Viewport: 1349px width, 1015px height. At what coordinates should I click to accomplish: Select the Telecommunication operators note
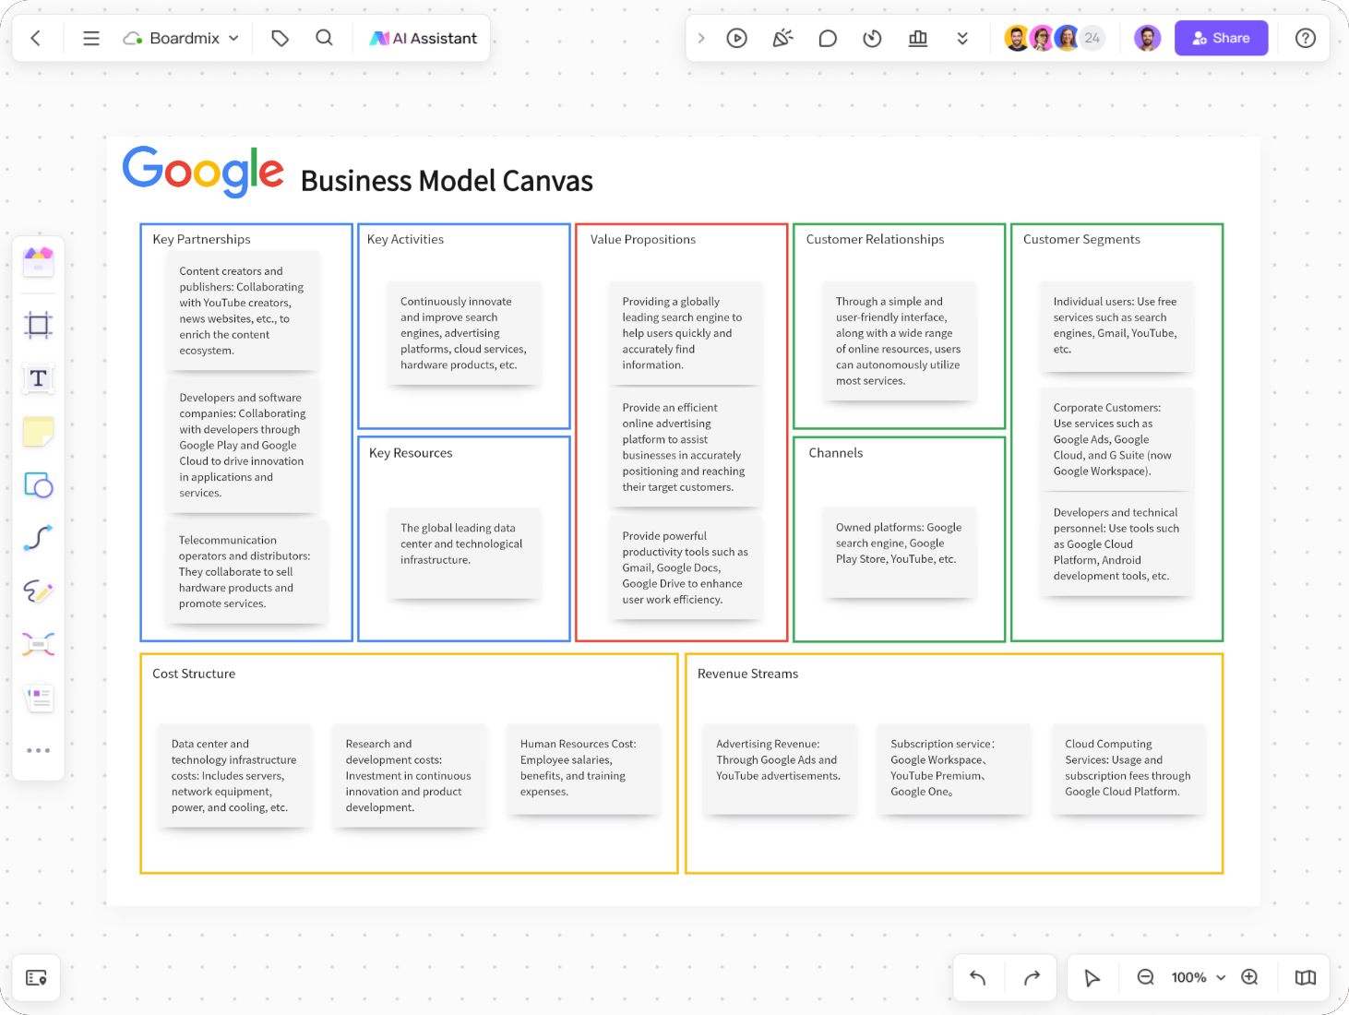pyautogui.click(x=247, y=572)
